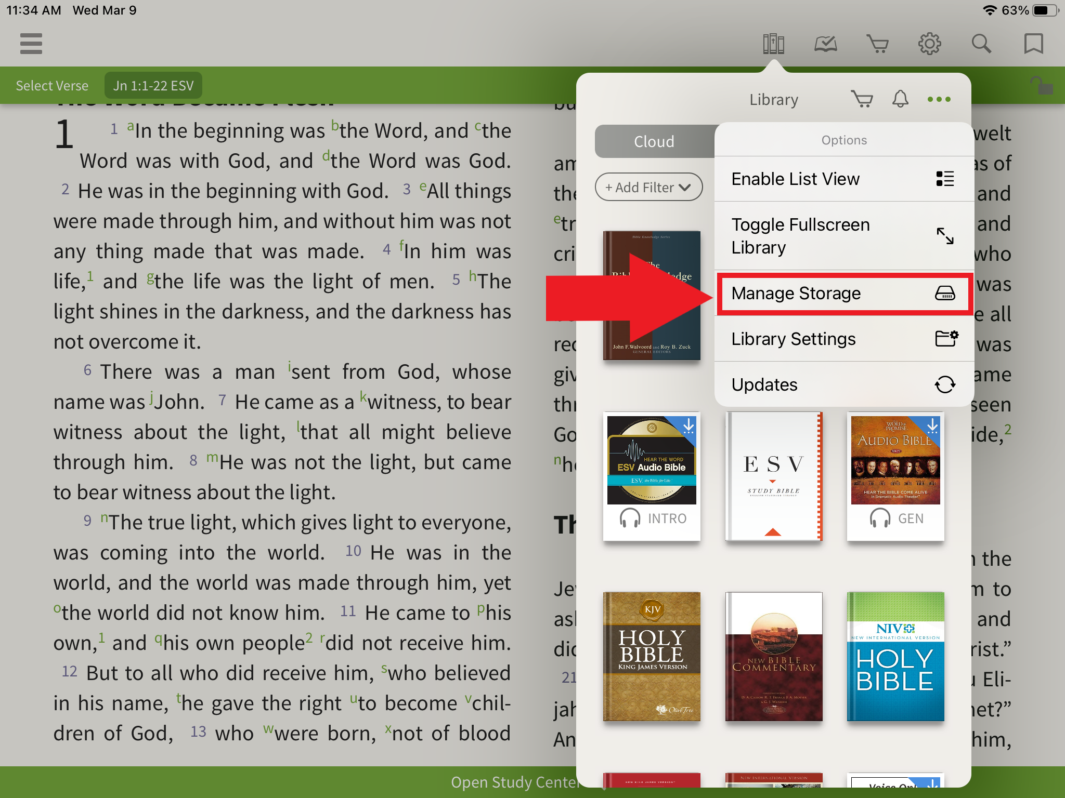
Task: Tap verse number 12
Action: (x=69, y=671)
